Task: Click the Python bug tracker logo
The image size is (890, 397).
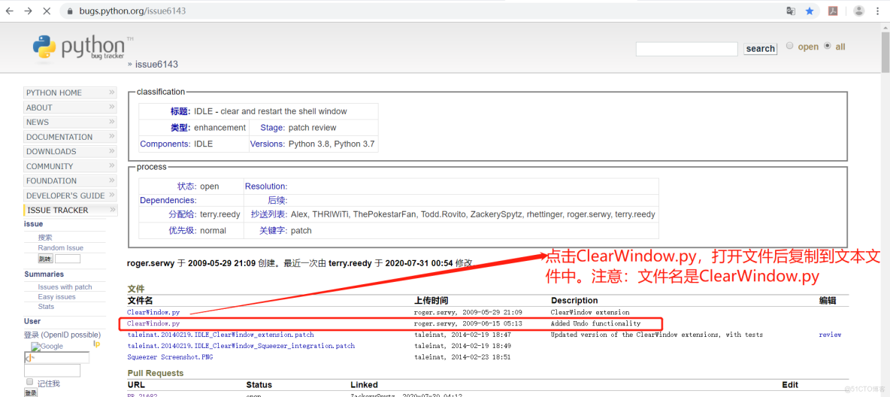Action: point(83,49)
